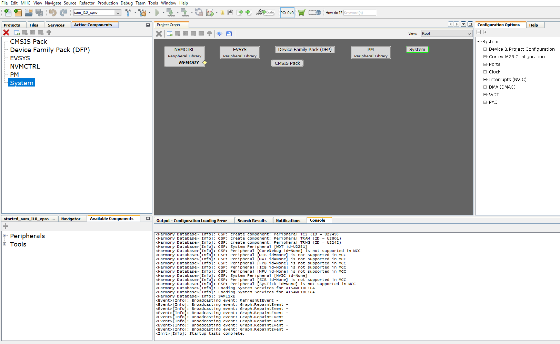Click the red X remove icon in Project Graph
Viewport: 560px width, 344px height.
159,33
